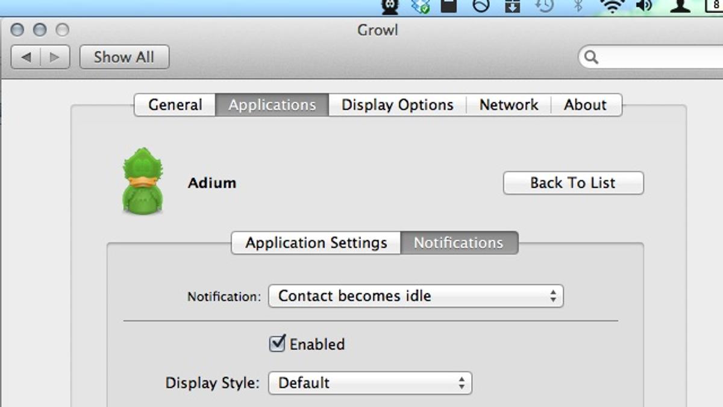Click the dark square menu bar icon
The image size is (723, 407).
(449, 7)
